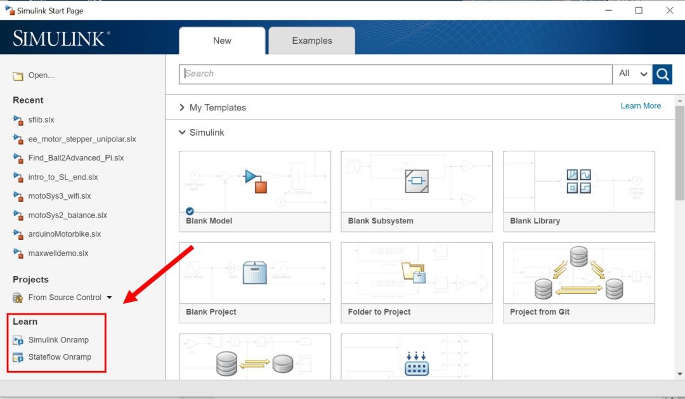
Task: Click the blue grid with arrows template icon
Action: tap(416, 363)
